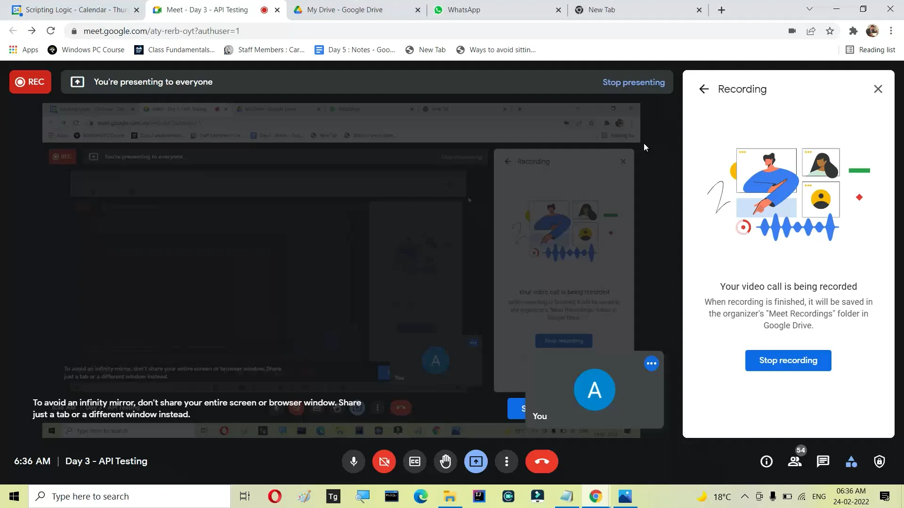This screenshot has width=904, height=508.
Task: Raise hand in the meeting
Action: click(x=445, y=461)
